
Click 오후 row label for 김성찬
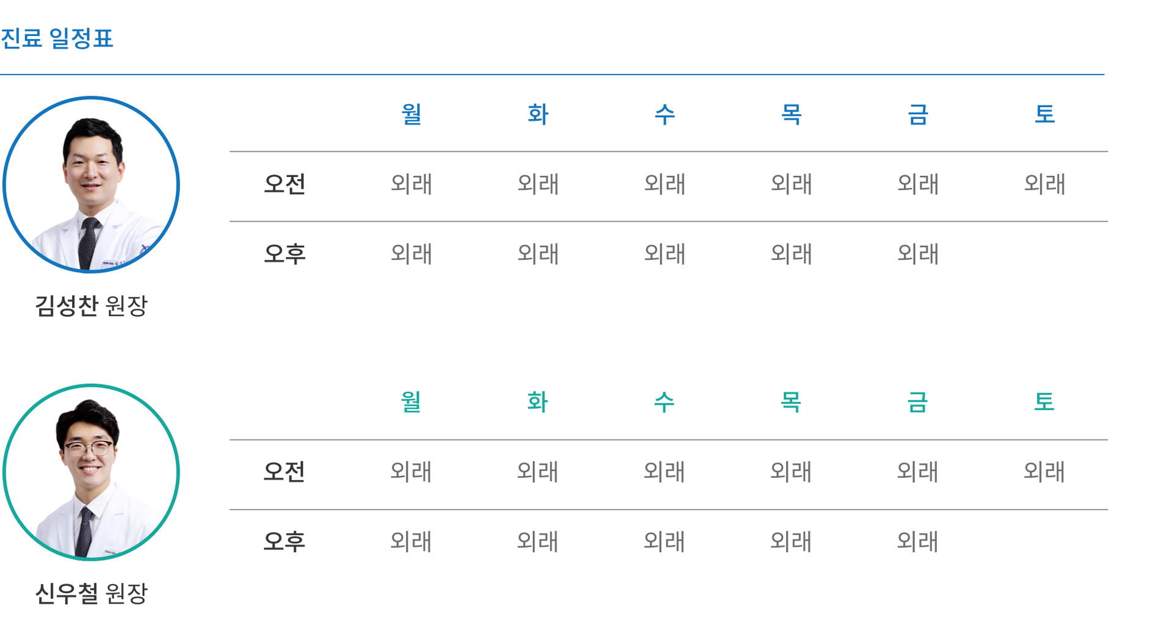coord(284,254)
